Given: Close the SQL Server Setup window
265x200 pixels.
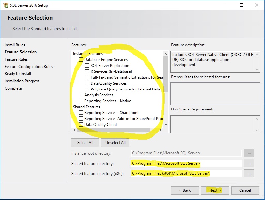Looking at the screenshot, I should [x=257, y=5].
